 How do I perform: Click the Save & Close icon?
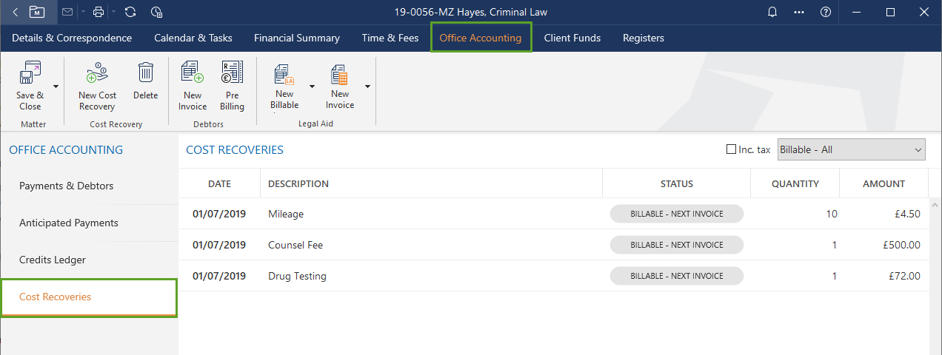30,74
